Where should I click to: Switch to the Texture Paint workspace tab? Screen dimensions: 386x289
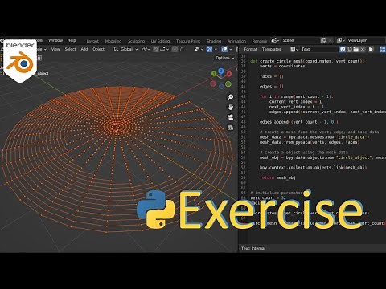pos(188,41)
